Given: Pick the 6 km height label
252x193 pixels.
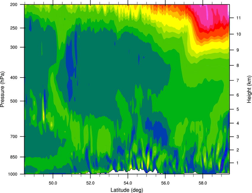Looking at the screenshot, I should 237,95.
